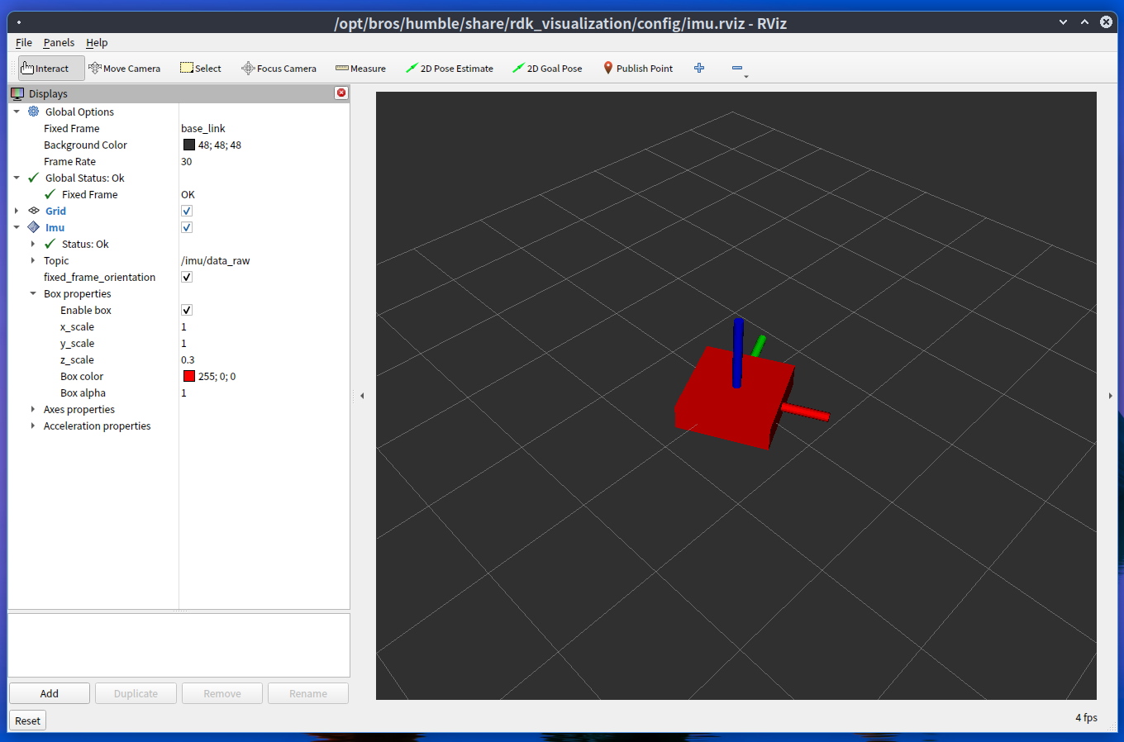1124x742 pixels.
Task: Close the Displays panel
Action: point(341,93)
